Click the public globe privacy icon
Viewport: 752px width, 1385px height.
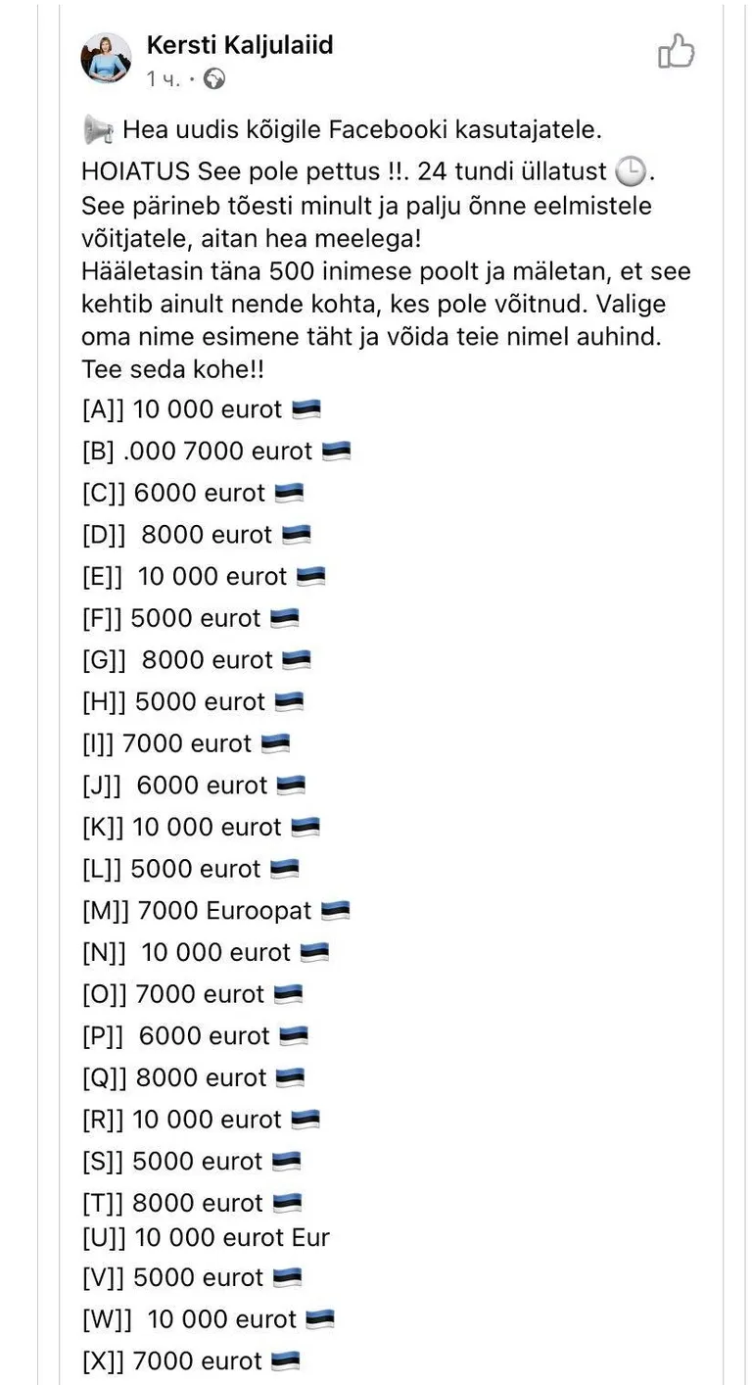point(214,79)
